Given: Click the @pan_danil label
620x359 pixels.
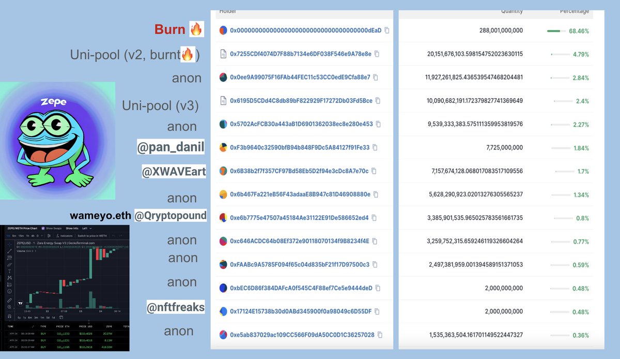Looking at the screenshot, I should click(x=171, y=148).
